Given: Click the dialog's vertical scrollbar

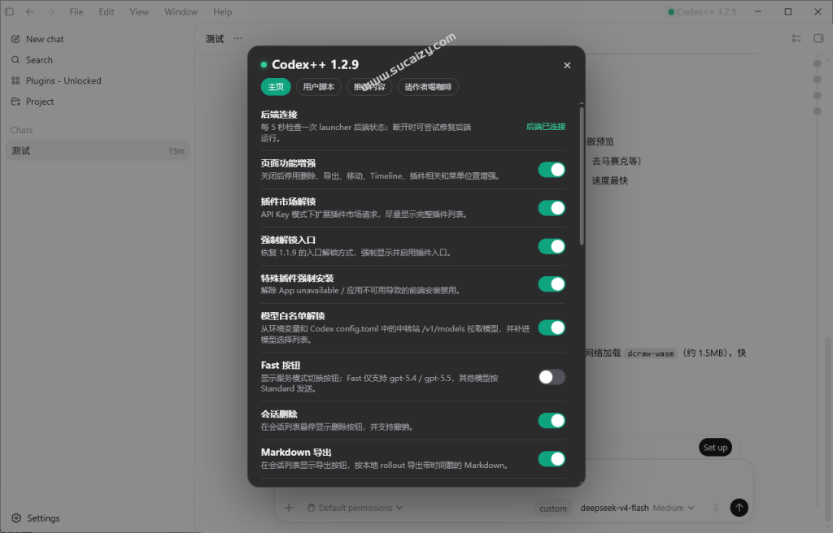Looking at the screenshot, I should (582, 175).
